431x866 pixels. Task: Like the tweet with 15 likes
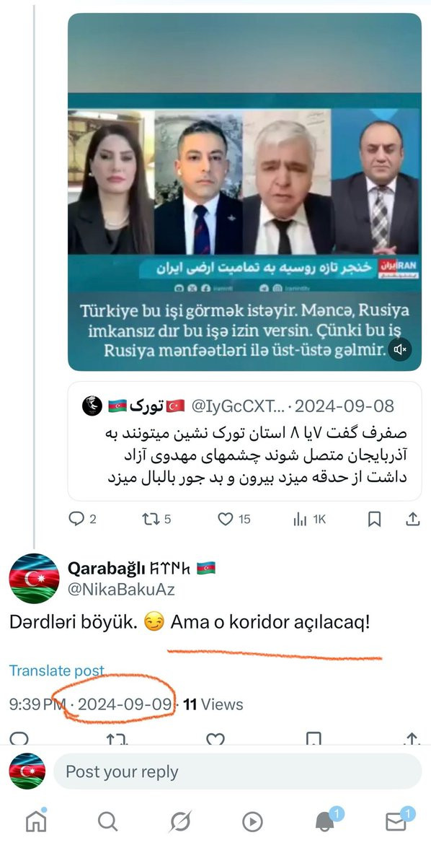click(234, 519)
